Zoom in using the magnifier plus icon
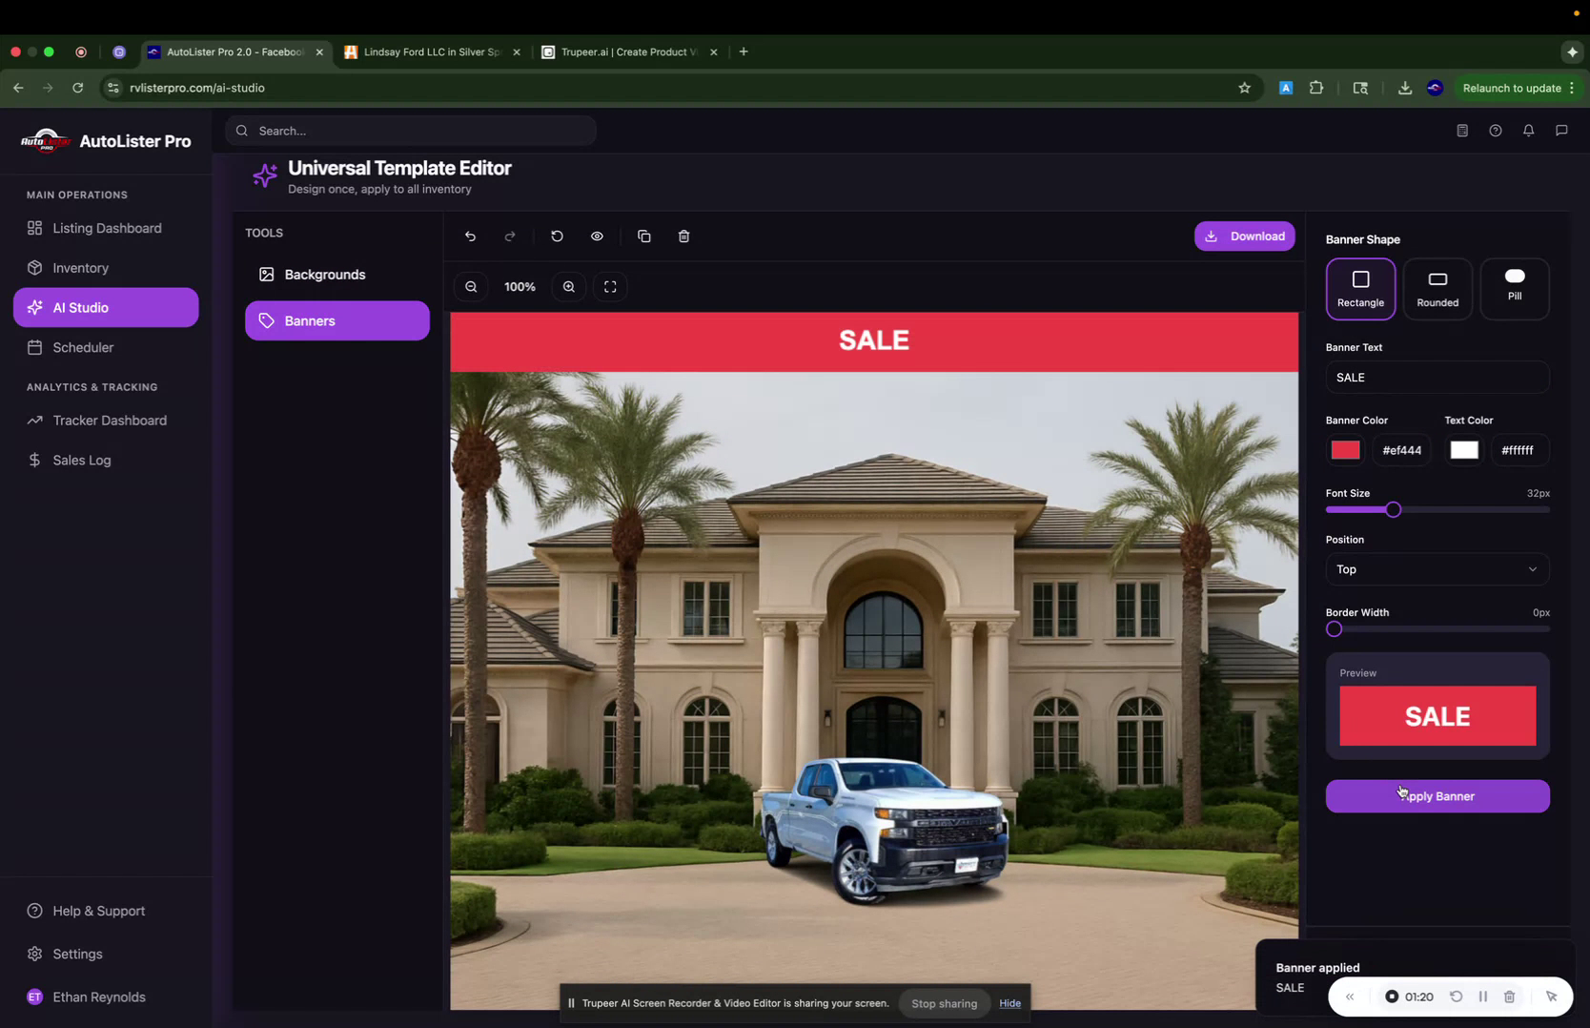The width and height of the screenshot is (1590, 1028). point(568,286)
